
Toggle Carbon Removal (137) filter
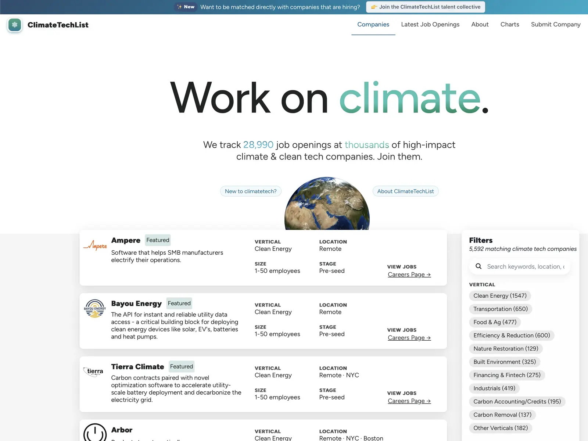[x=502, y=415]
